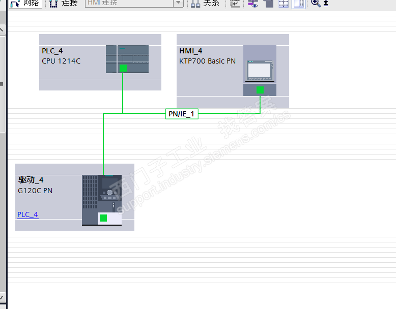Select the HMI_4 device name text
Image resolution: width=396 pixels, height=309 pixels.
(x=191, y=51)
